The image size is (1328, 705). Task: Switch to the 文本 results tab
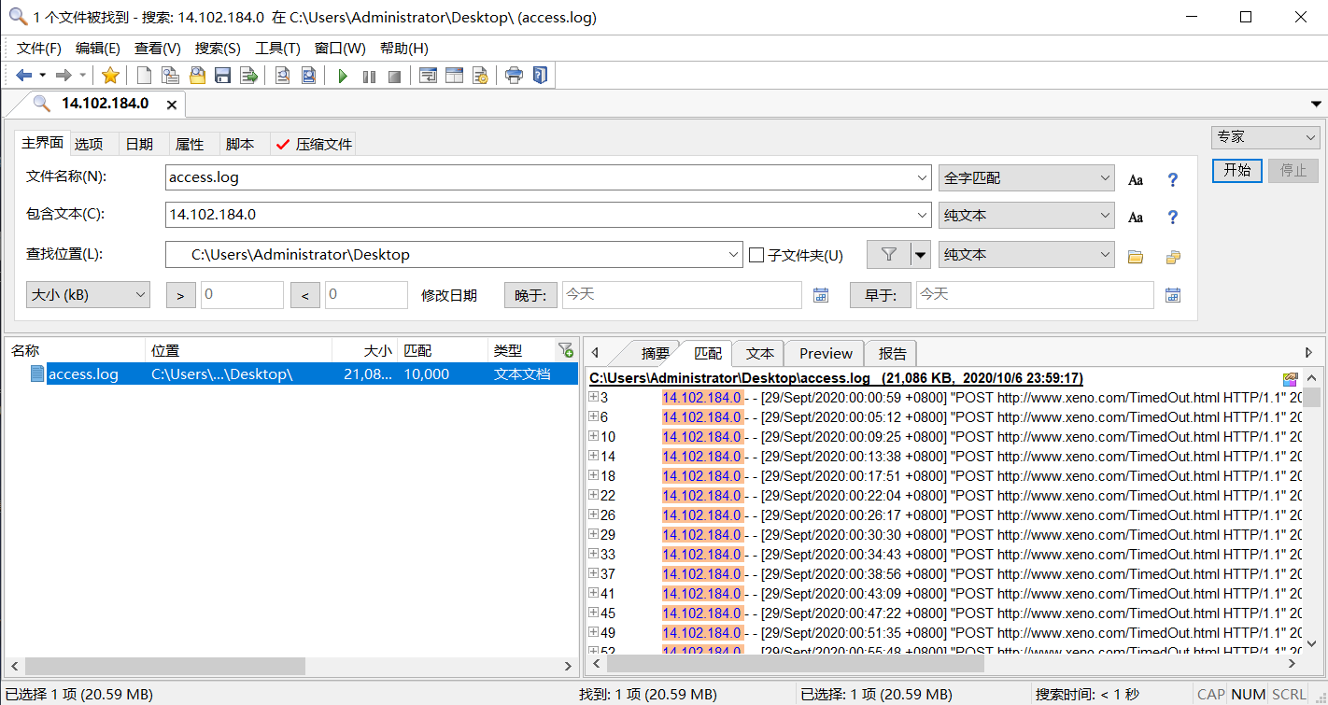pos(759,353)
